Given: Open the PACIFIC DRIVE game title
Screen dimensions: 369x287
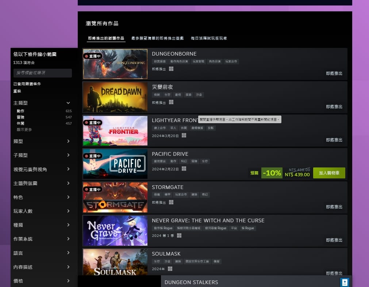Looking at the screenshot, I should (x=170, y=154).
